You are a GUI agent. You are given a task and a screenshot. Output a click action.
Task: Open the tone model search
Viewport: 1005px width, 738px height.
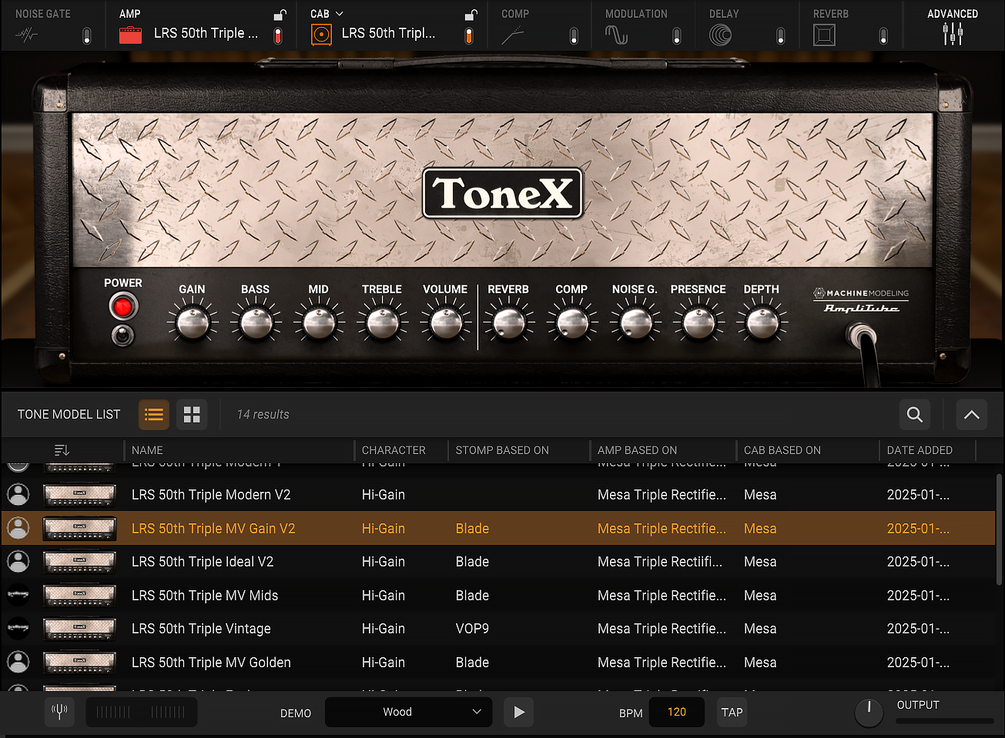click(x=915, y=415)
